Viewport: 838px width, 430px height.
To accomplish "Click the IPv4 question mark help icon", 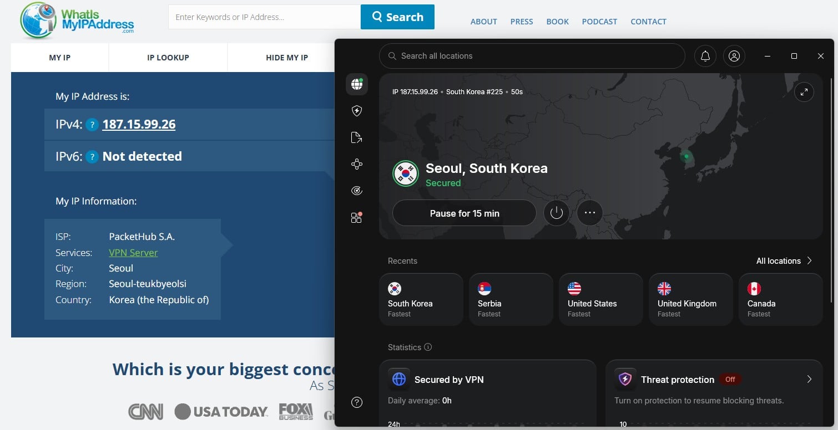I will click(x=92, y=125).
